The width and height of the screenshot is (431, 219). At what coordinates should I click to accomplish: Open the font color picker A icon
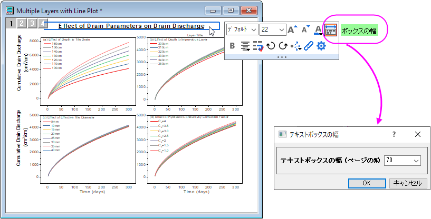[x=318, y=29]
